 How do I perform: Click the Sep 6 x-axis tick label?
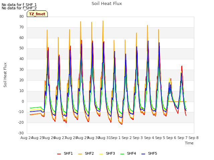(171, 138)
